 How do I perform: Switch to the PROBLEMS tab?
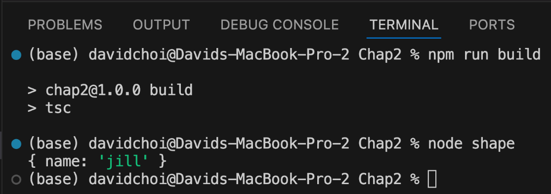(65, 25)
